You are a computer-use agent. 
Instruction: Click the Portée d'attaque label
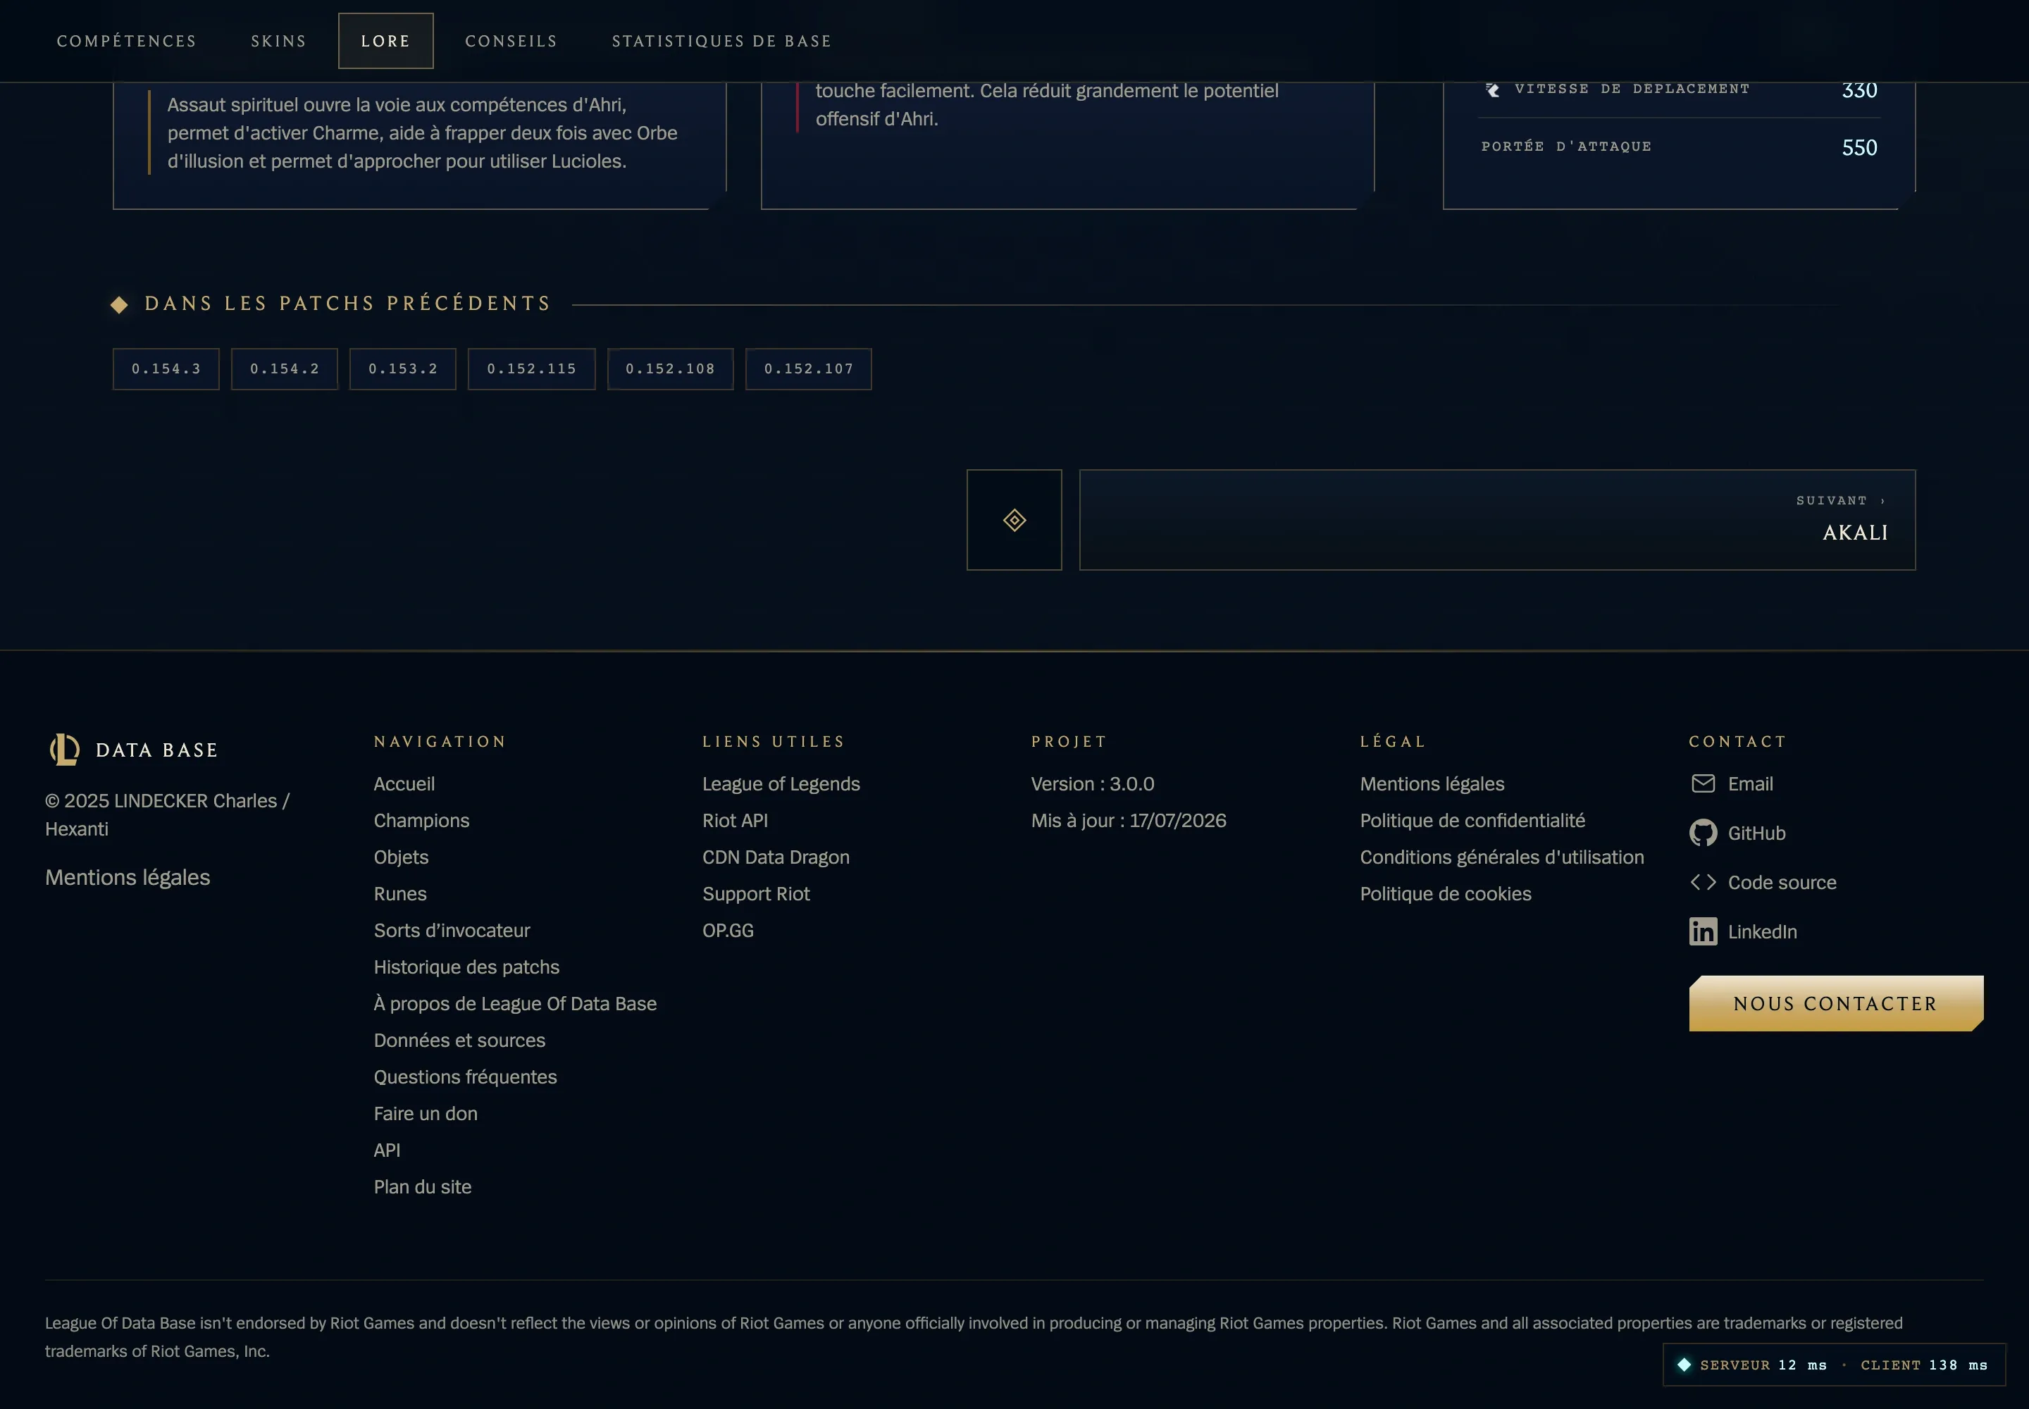click(1566, 147)
